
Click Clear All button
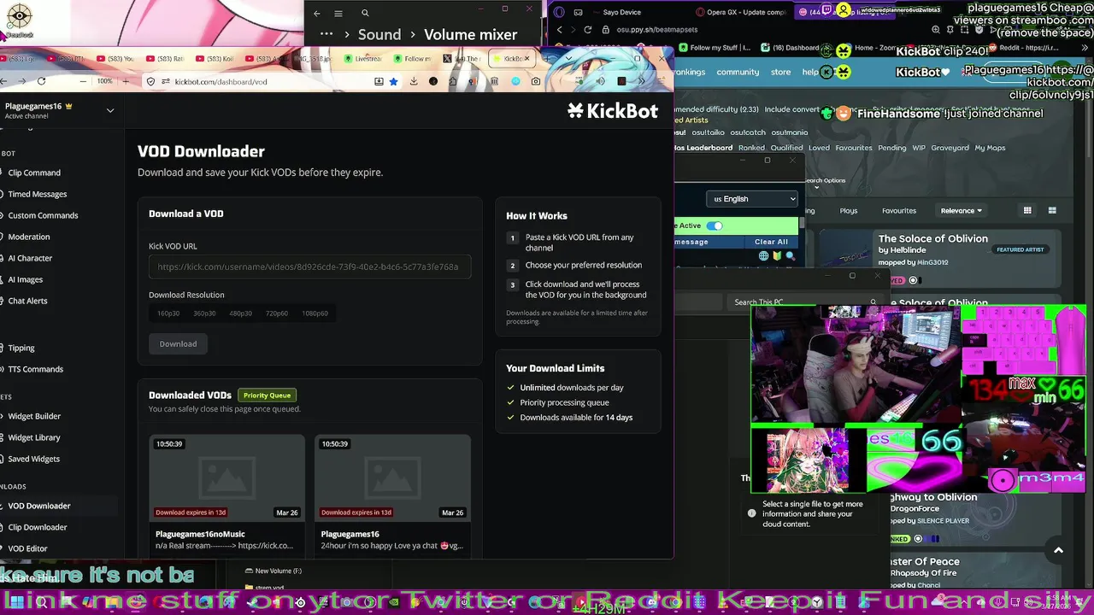(x=771, y=242)
